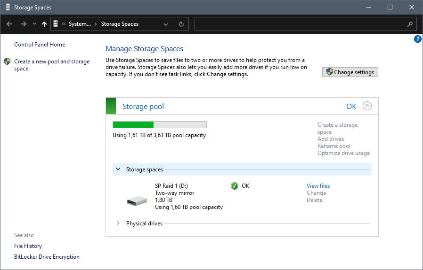Click the search magnifier icon
Screen dimensions: 423x270
point(410,24)
